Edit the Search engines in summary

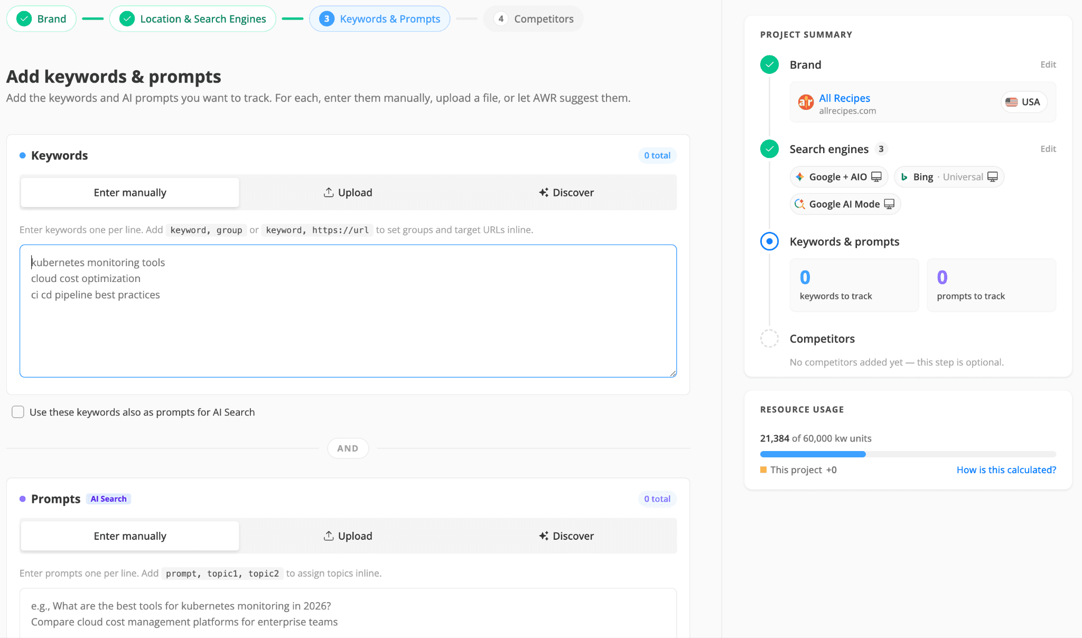pos(1048,149)
